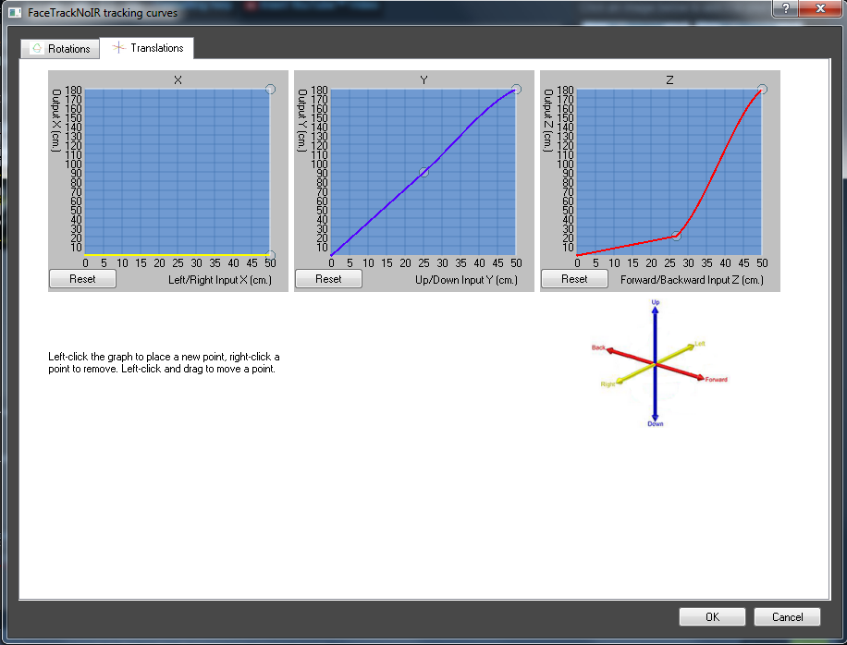Click the Z graph title
The height and width of the screenshot is (645, 847).
click(x=669, y=79)
